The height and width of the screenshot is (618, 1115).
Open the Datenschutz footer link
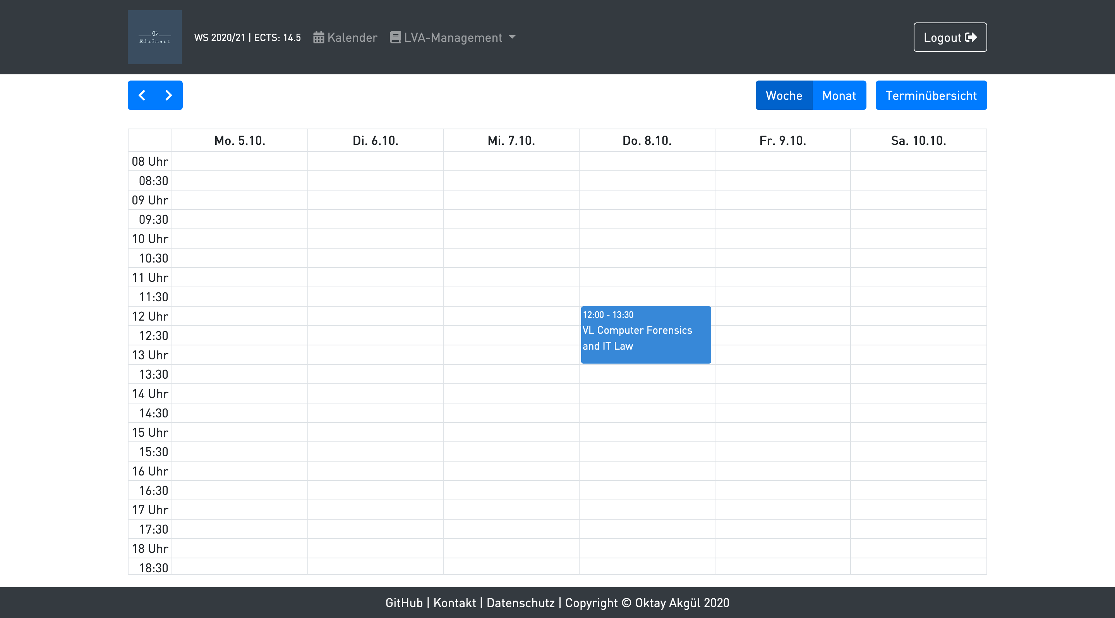point(520,603)
